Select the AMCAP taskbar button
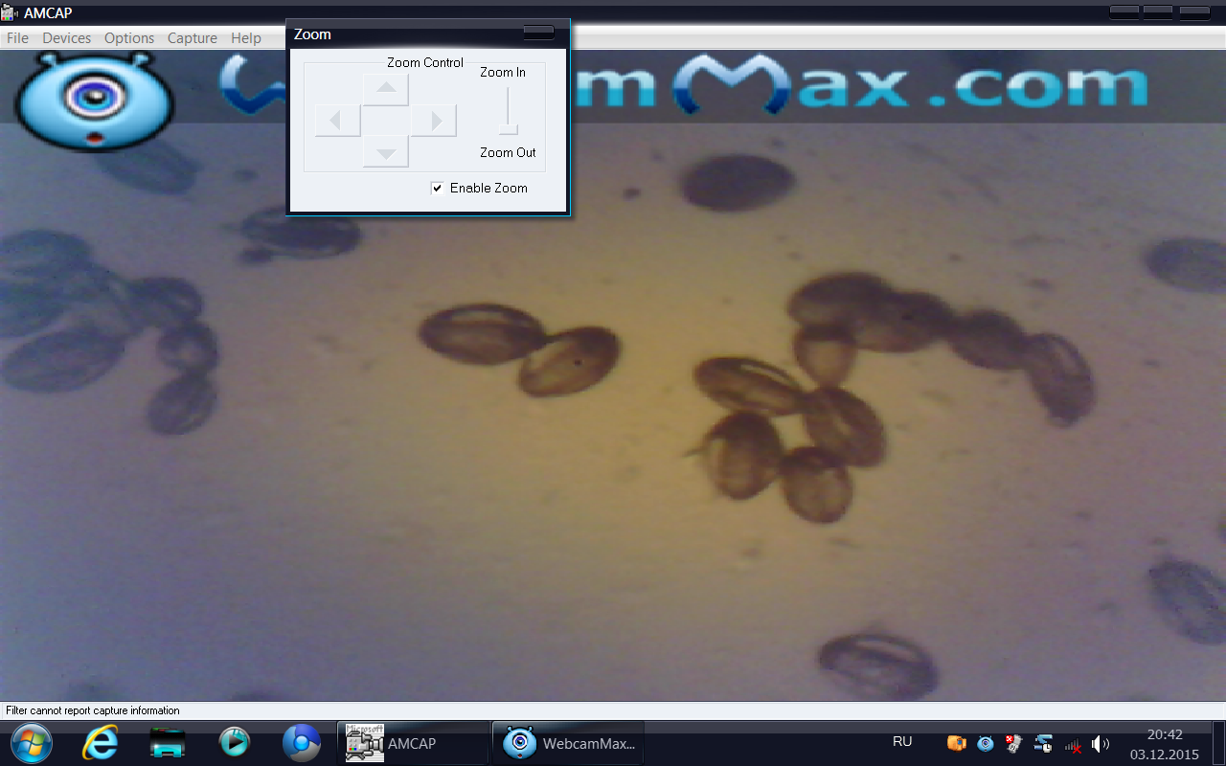The width and height of the screenshot is (1226, 766). click(412, 743)
